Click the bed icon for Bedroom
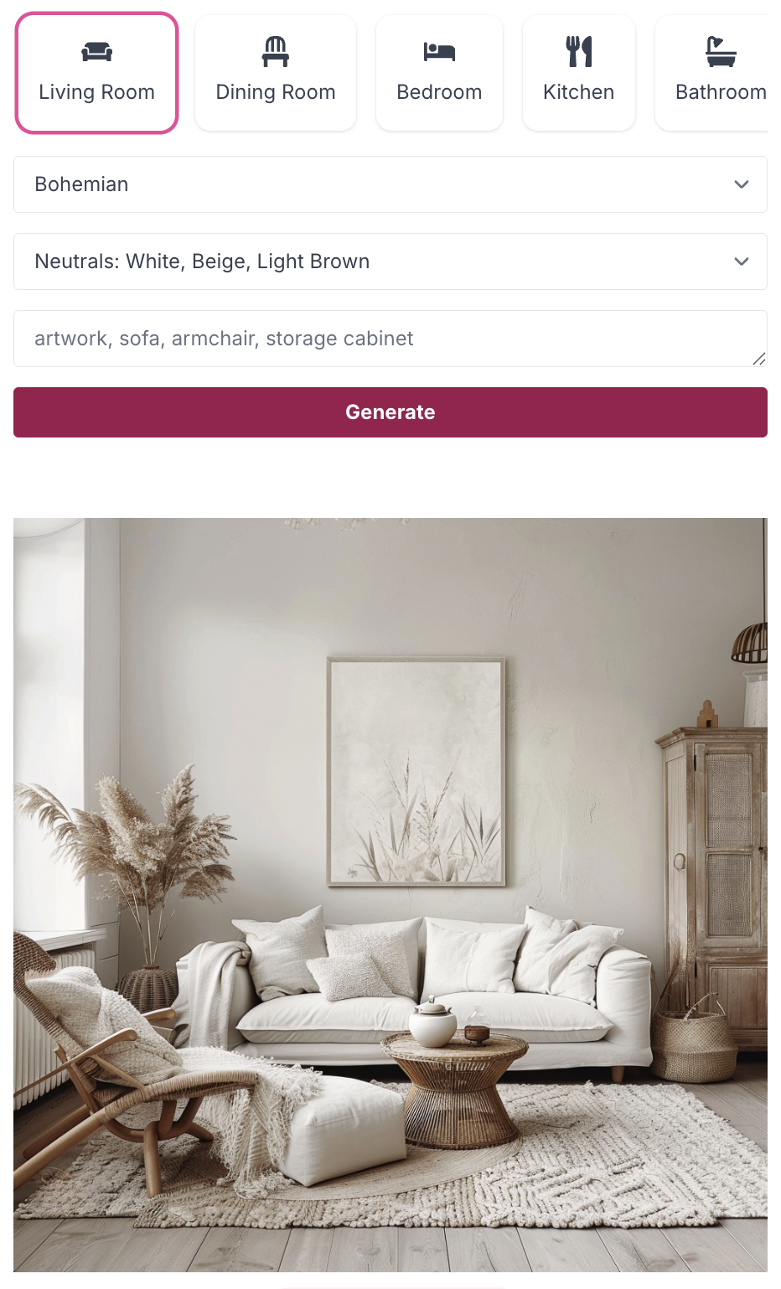 tap(439, 52)
